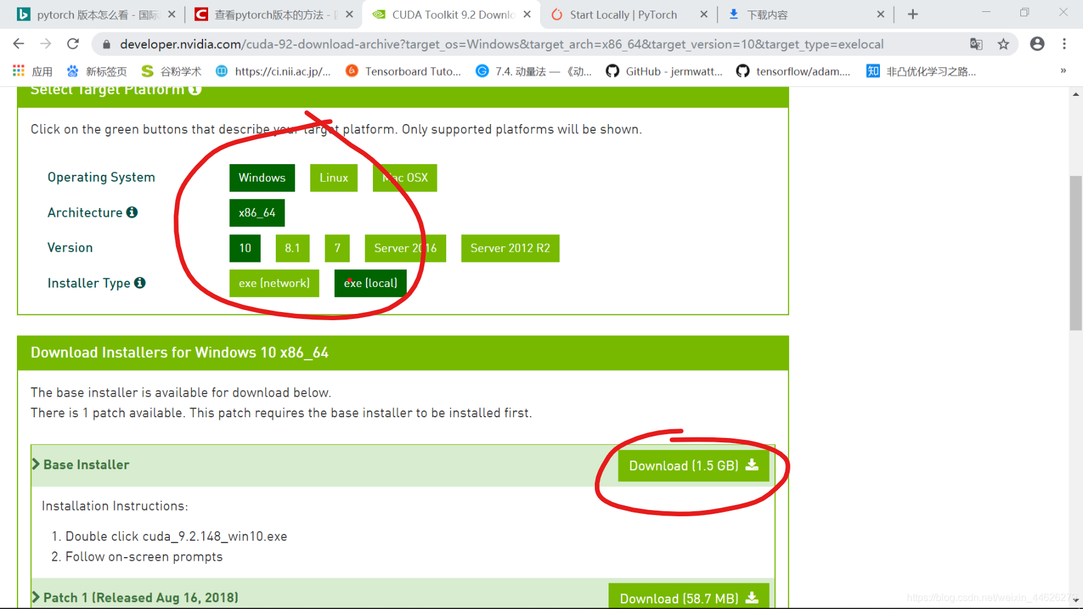
Task: Open the GitHub jermwatt bookmark
Action: [x=664, y=71]
